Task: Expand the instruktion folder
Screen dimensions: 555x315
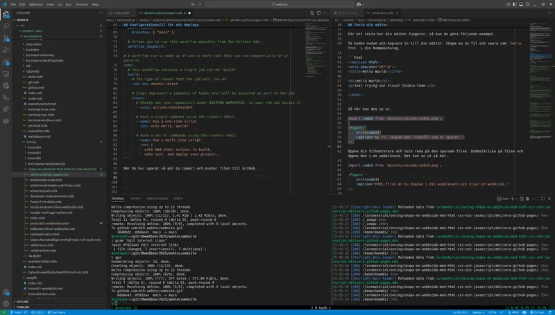Action: coord(59,44)
